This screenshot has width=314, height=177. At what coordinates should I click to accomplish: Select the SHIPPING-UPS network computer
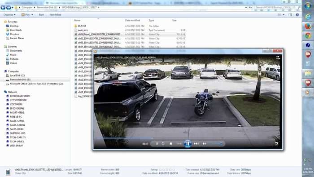click(x=17, y=133)
